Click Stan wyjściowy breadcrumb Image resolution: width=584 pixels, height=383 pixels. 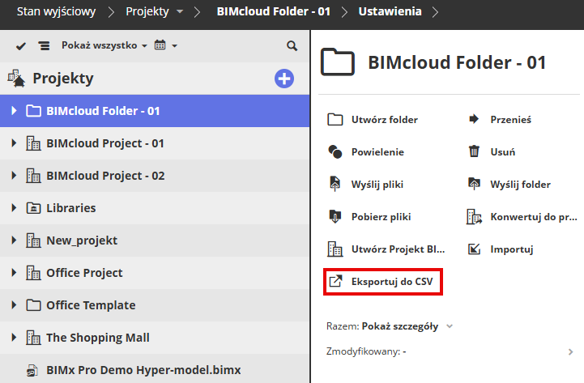(56, 11)
